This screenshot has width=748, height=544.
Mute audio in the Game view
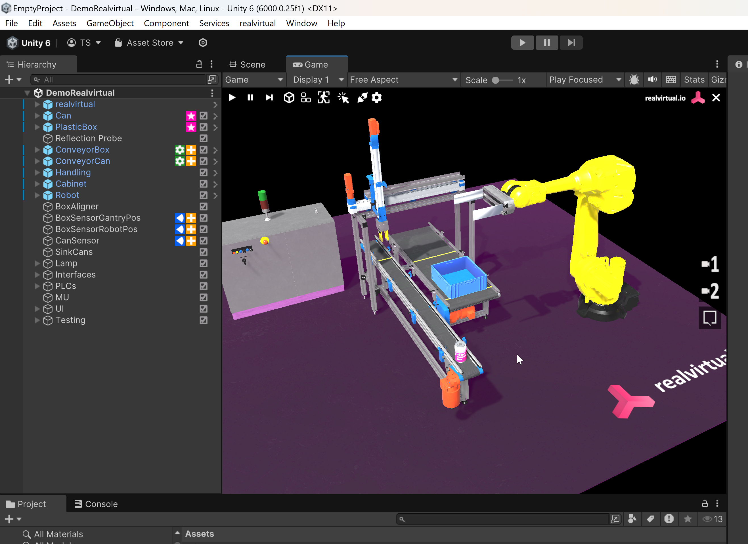pos(652,80)
